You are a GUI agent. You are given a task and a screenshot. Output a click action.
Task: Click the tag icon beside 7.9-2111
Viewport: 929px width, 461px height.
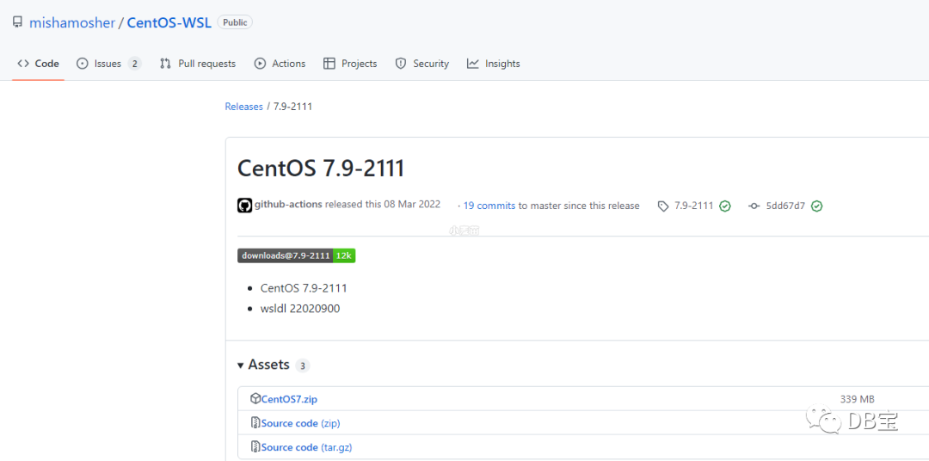click(x=663, y=206)
